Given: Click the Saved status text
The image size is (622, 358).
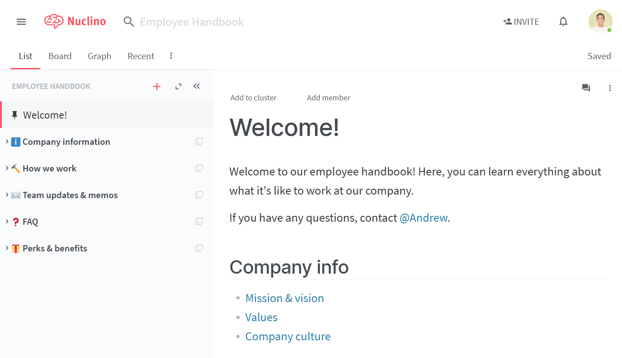Looking at the screenshot, I should click(x=599, y=56).
